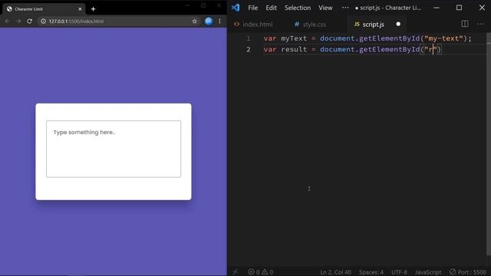This screenshot has width=491, height=276.
Task: Change the JavaScript language mode
Action: click(428, 272)
